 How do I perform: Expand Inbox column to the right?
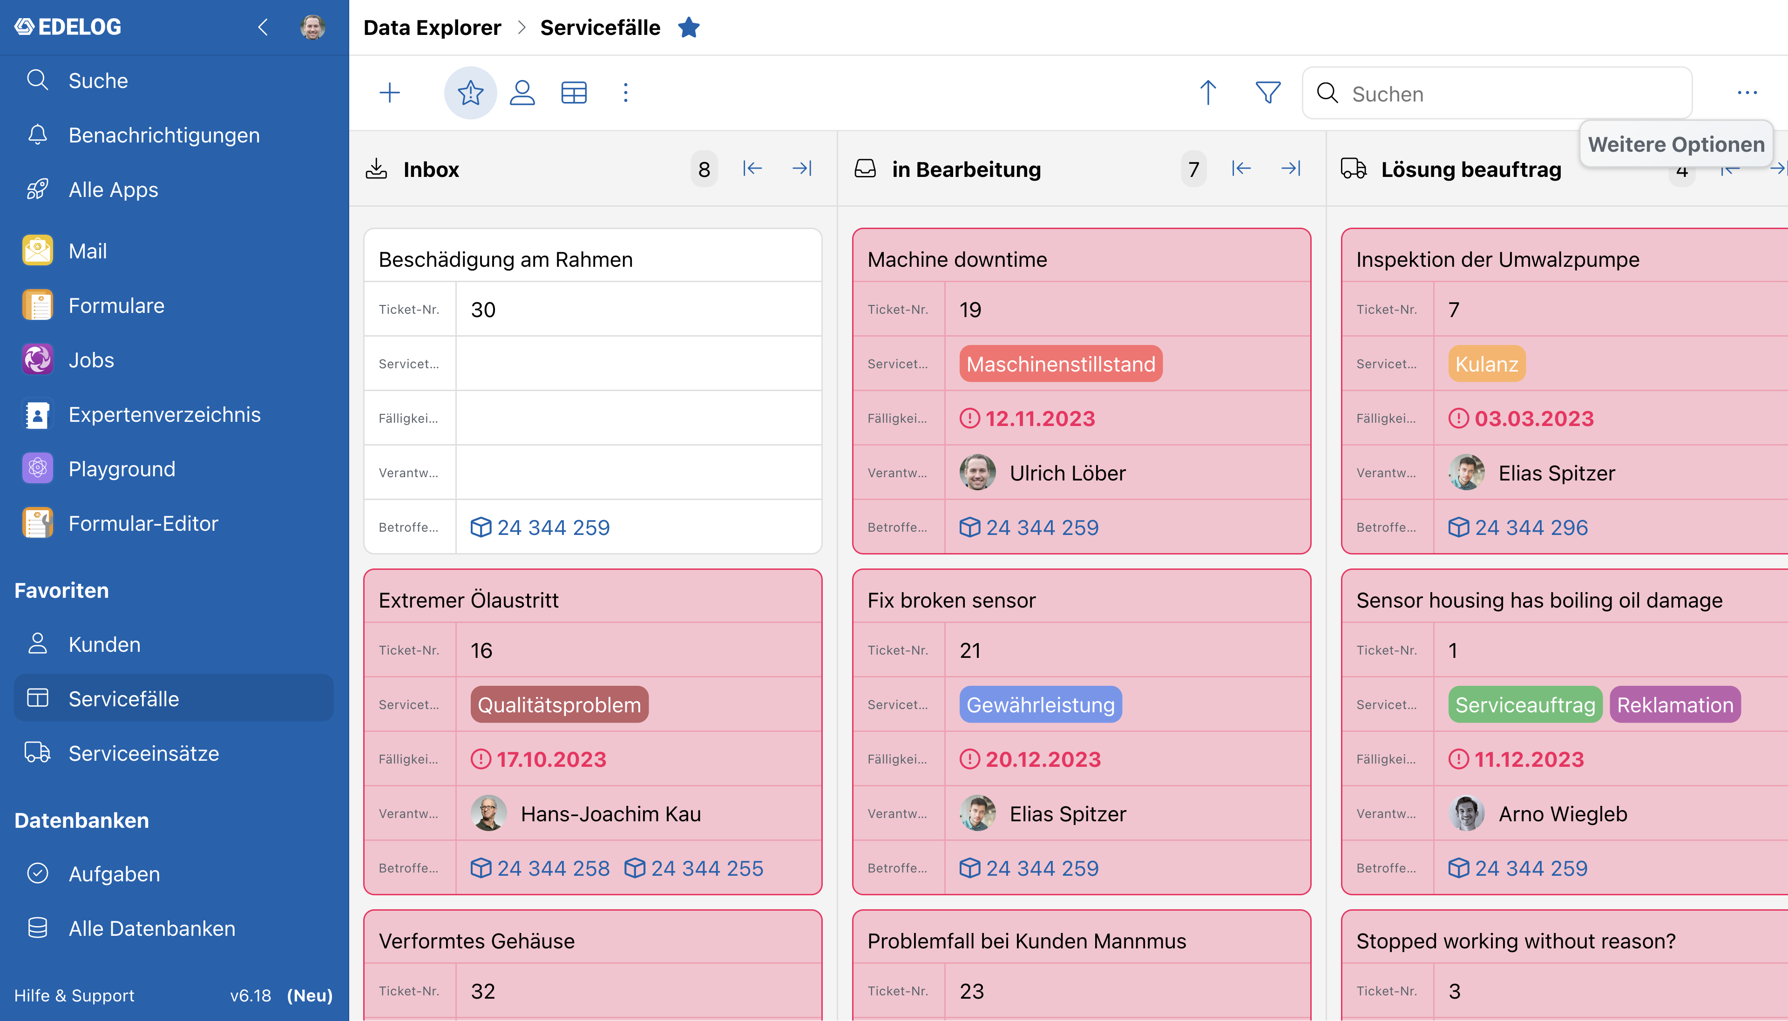tap(801, 168)
